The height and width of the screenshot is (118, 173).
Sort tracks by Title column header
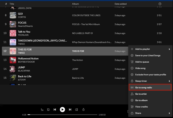point(12,4)
